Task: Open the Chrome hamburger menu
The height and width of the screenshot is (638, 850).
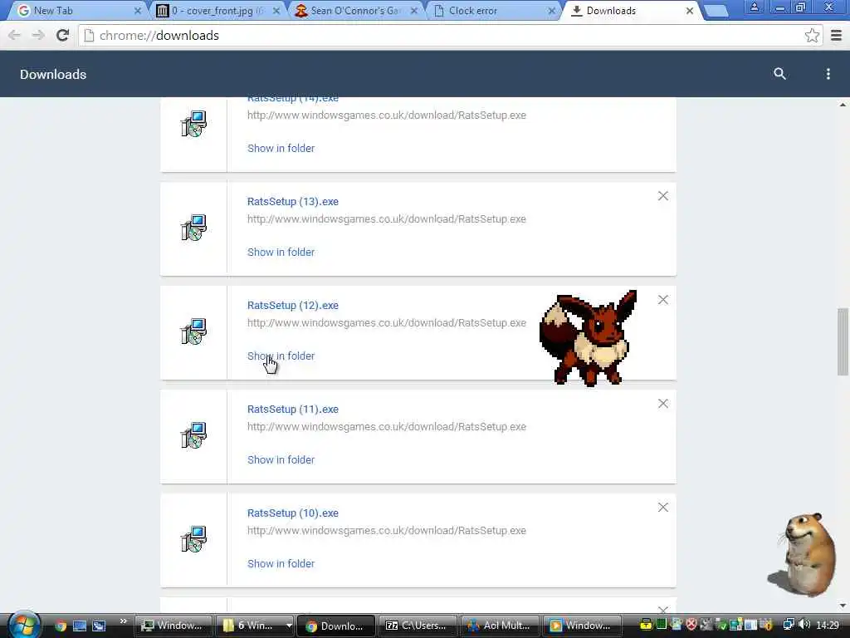Action: (x=836, y=36)
